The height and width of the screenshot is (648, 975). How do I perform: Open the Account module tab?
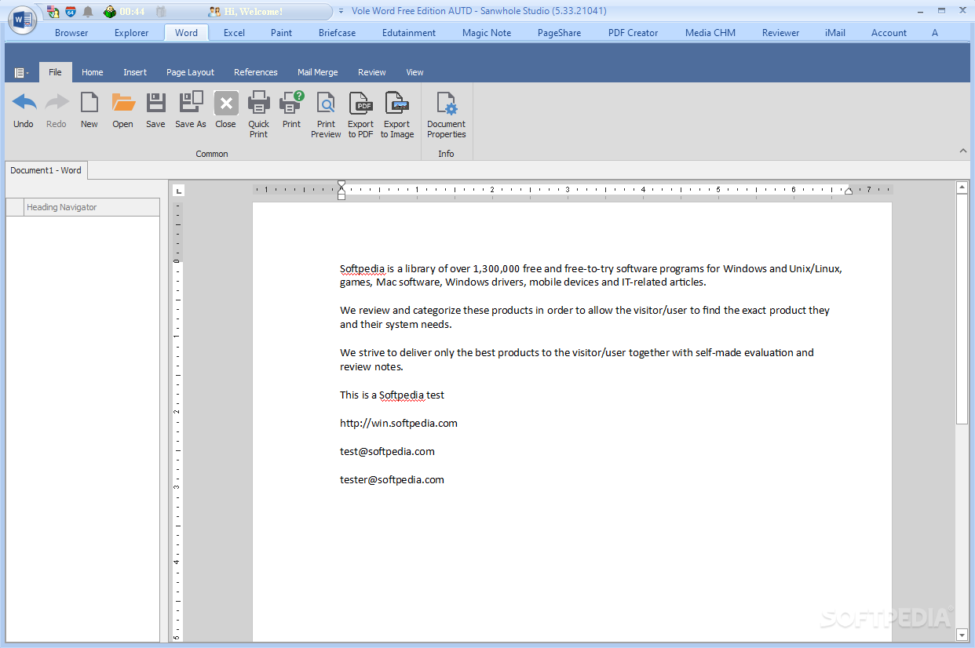click(x=889, y=33)
